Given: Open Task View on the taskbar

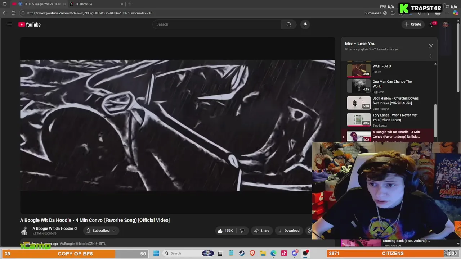Looking at the screenshot, I should (x=220, y=253).
